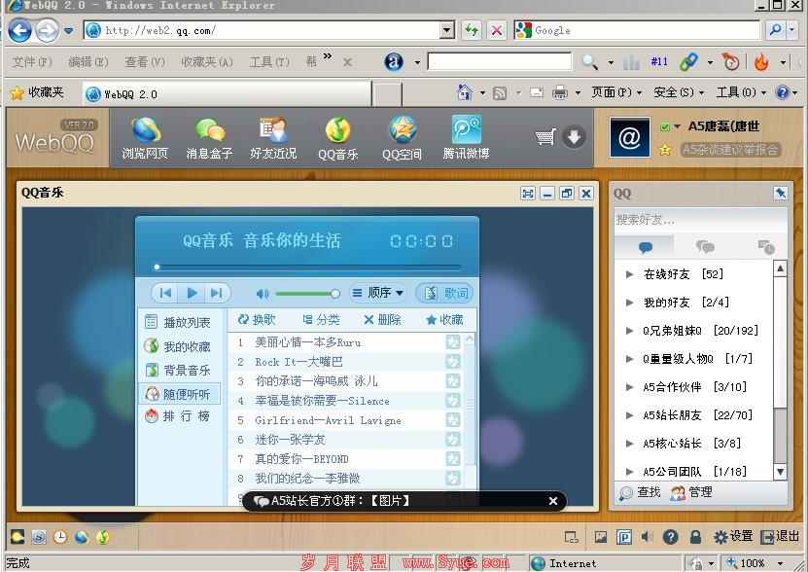Click the 删除 delete button
This screenshot has width=808, height=572.
click(x=382, y=320)
